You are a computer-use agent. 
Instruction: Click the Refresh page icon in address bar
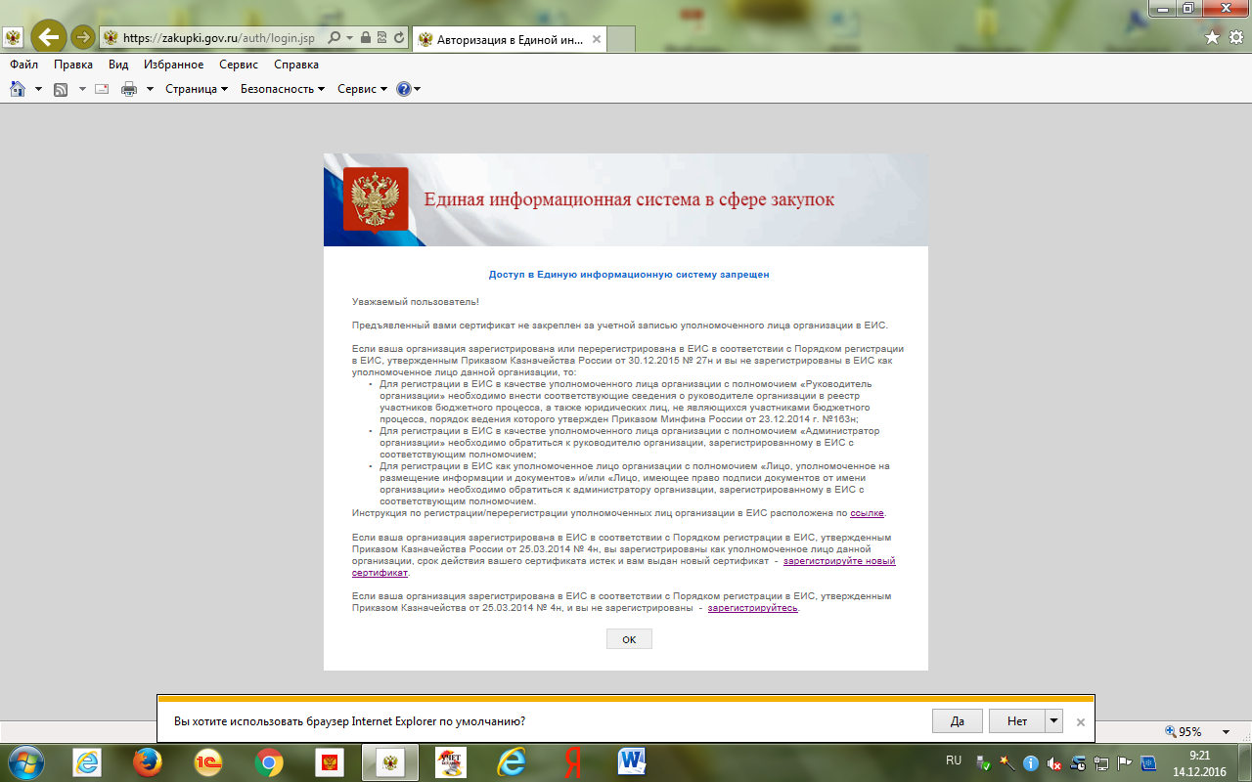point(399,38)
